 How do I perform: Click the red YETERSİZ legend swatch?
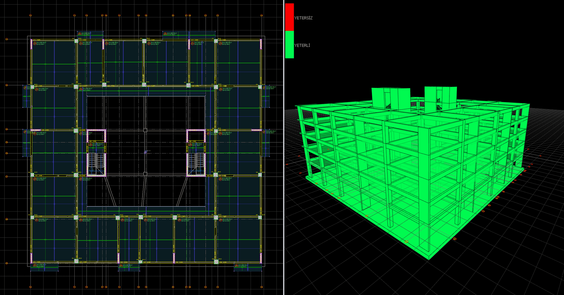(289, 17)
